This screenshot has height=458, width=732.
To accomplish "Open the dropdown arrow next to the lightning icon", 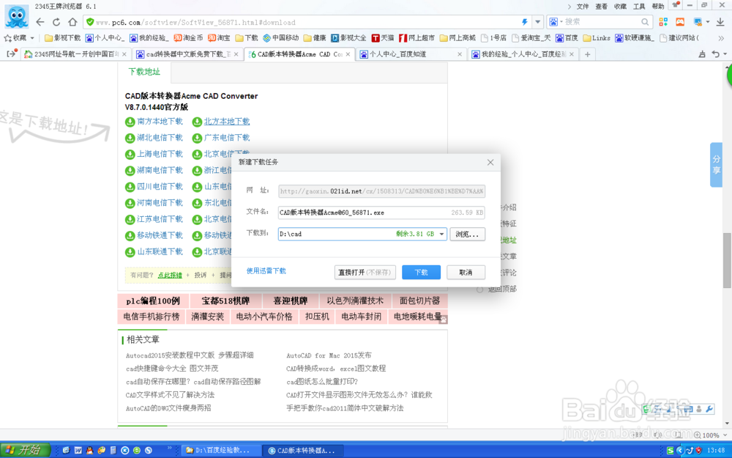I will [537, 21].
